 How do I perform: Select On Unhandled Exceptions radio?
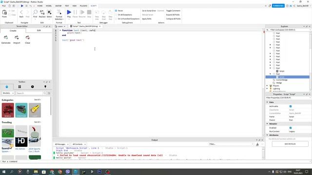pyautogui.click(x=116, y=18)
